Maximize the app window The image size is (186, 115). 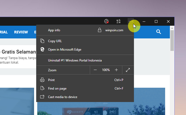(x=156, y=21)
